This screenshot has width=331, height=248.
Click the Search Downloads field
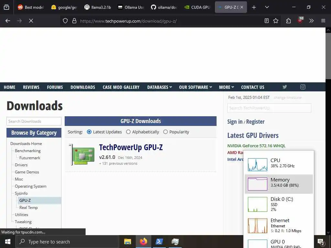coord(34,121)
